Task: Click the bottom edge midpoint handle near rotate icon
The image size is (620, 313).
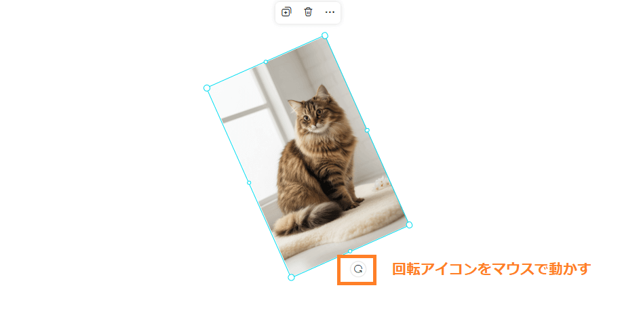Action: [350, 251]
